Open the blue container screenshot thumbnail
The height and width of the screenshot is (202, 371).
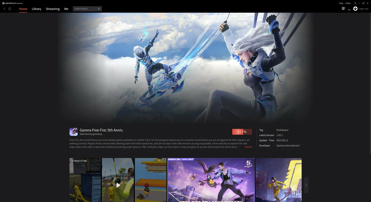click(x=85, y=180)
